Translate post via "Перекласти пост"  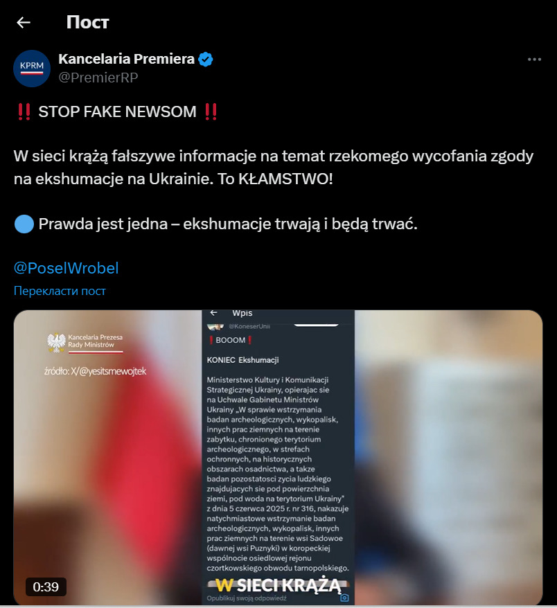point(60,291)
